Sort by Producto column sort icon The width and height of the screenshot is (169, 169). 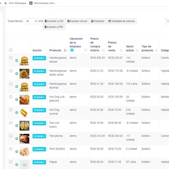65,50
